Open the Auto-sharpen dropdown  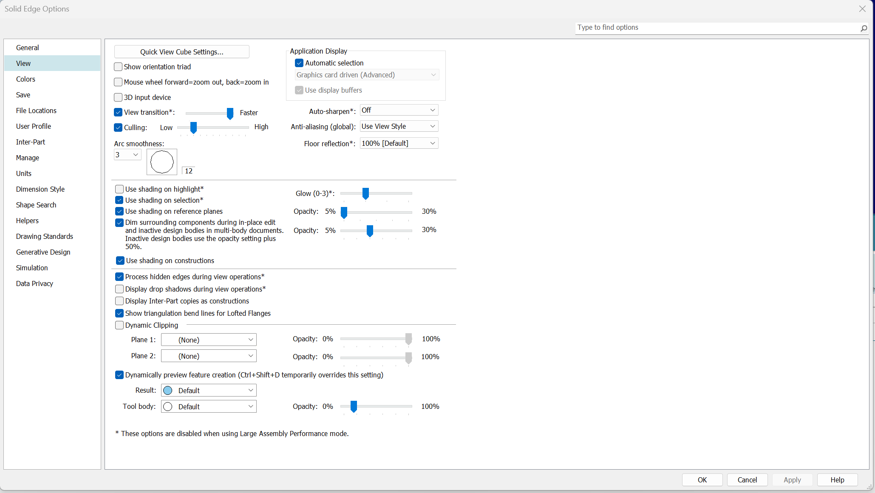[x=399, y=110]
